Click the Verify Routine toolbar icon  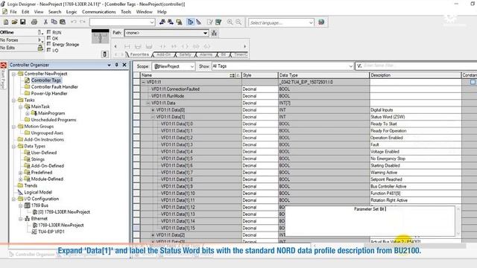[210, 22]
